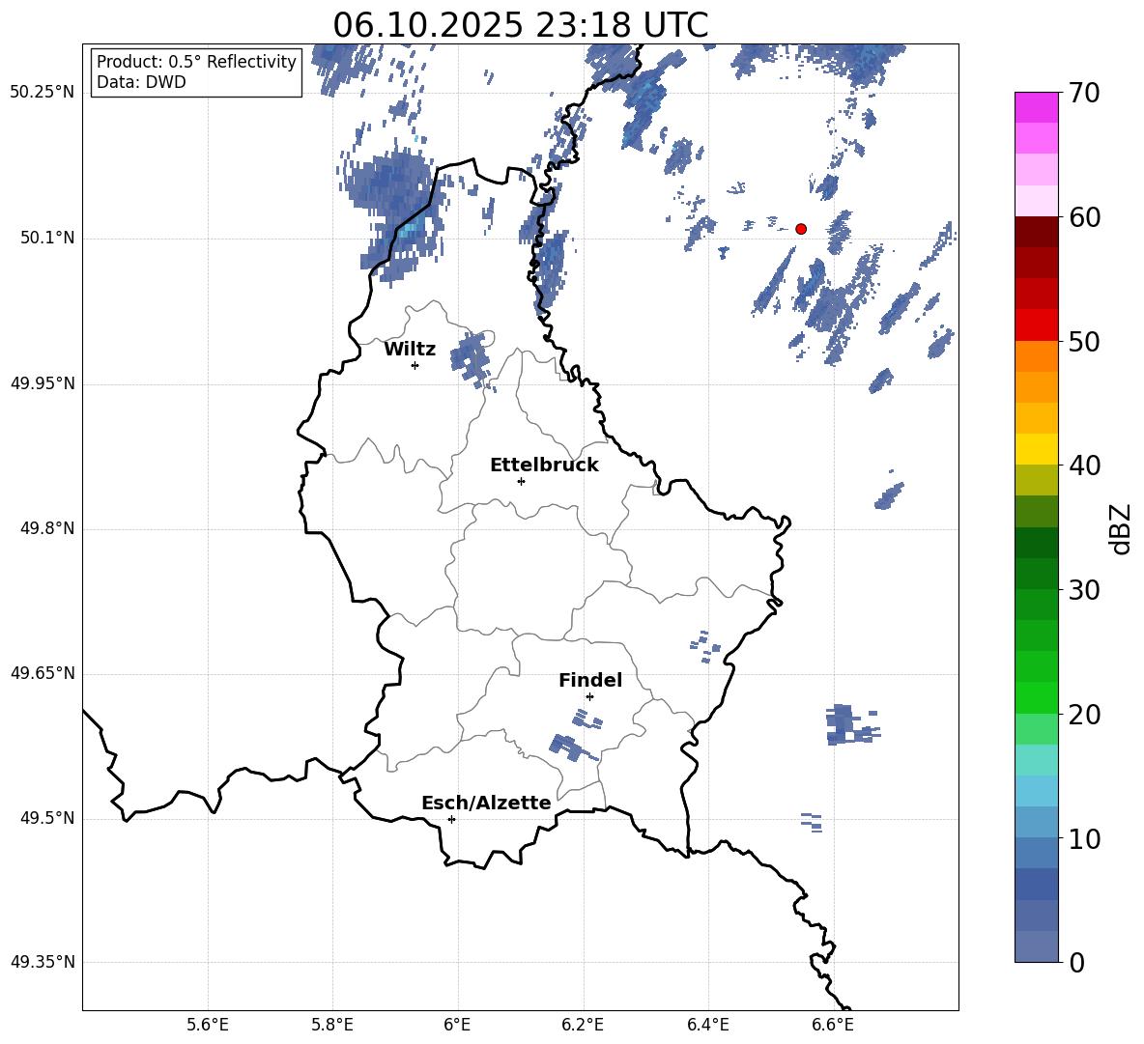The height and width of the screenshot is (1044, 1144).
Task: Click the 49.65°N latitude label
Action: (x=43, y=673)
